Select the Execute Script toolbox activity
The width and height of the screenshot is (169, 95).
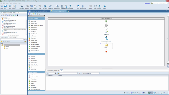pyautogui.click(x=34, y=23)
